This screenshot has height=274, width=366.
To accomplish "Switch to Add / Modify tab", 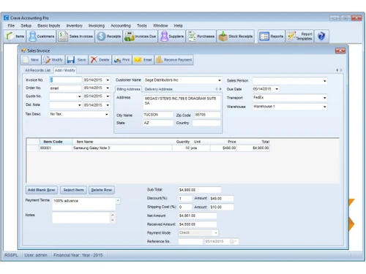I will pos(65,70).
